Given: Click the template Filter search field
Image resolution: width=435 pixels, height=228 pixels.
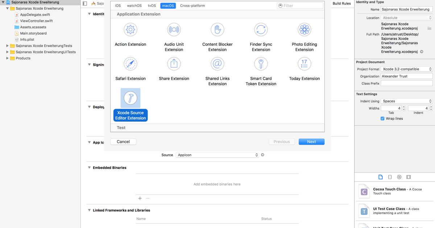Looking at the screenshot, I should [300, 5].
